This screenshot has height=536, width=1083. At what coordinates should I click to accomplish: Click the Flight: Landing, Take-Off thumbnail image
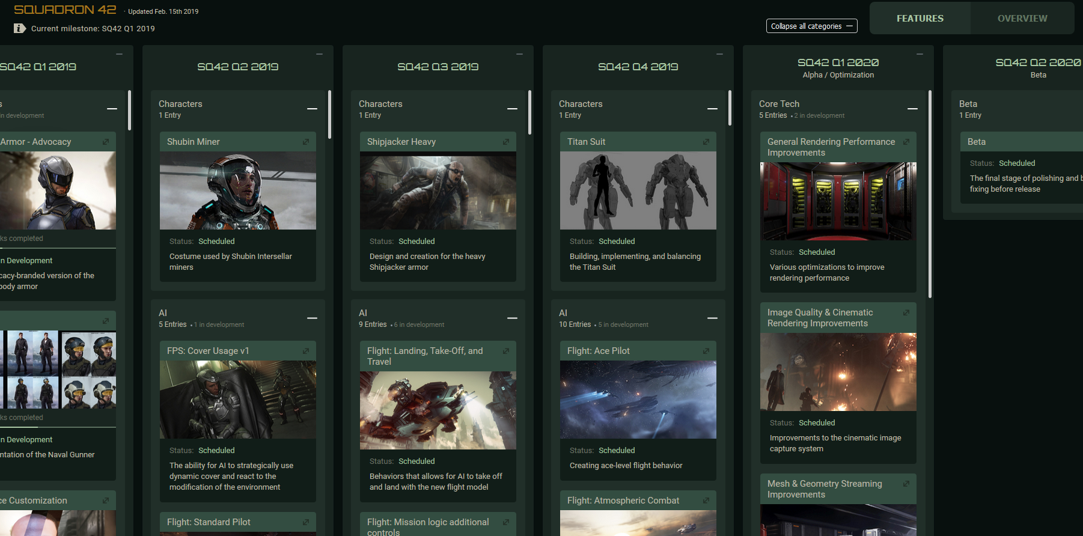[x=438, y=410]
